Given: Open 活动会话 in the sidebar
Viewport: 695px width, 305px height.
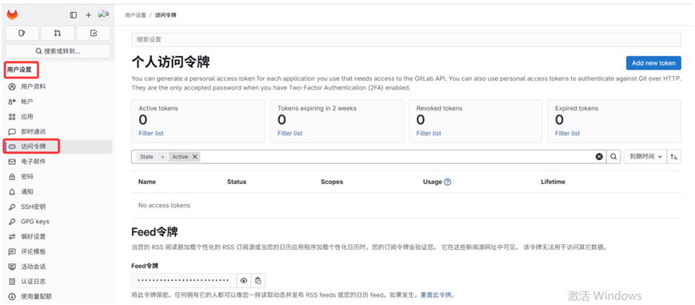Looking at the screenshot, I should coord(58,267).
